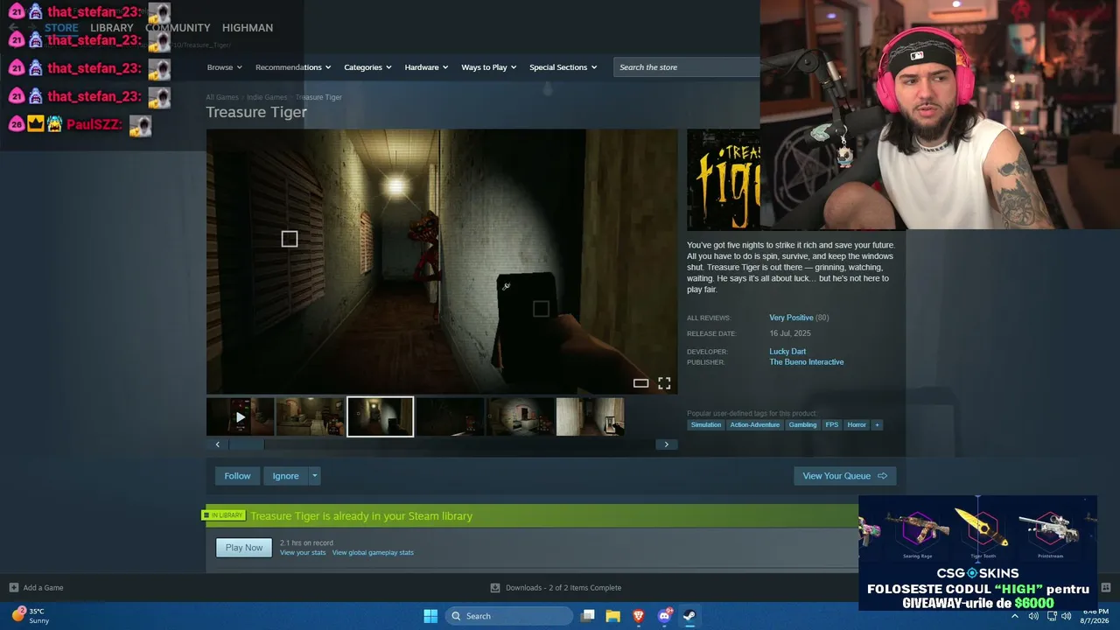Click the Ignore button
The image size is (1120, 630).
pyautogui.click(x=285, y=476)
